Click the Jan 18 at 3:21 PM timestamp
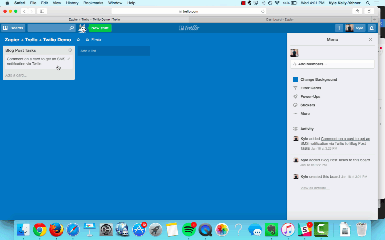Screen dimensions: 385x240 coord(354,177)
